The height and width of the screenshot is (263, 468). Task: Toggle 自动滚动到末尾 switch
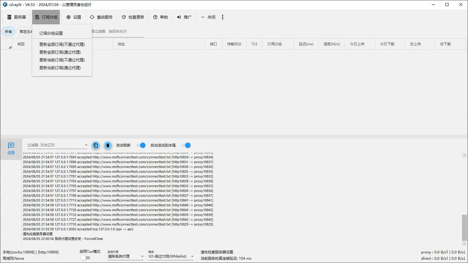[x=186, y=145]
